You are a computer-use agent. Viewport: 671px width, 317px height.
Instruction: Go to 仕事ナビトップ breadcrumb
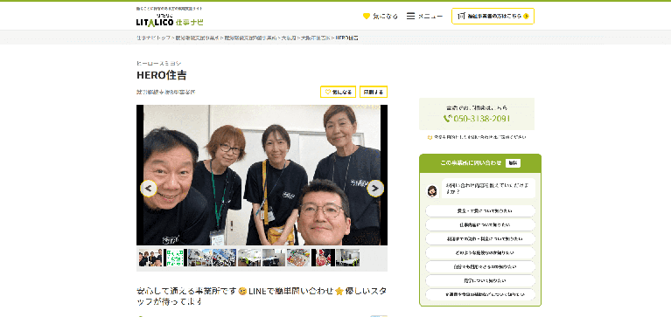pyautogui.click(x=153, y=38)
